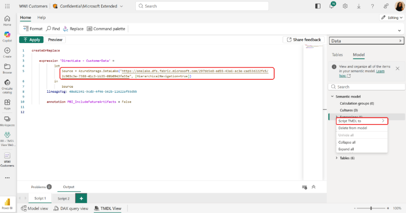
Task: Open Apps in the left sidebar
Action: point(7,105)
